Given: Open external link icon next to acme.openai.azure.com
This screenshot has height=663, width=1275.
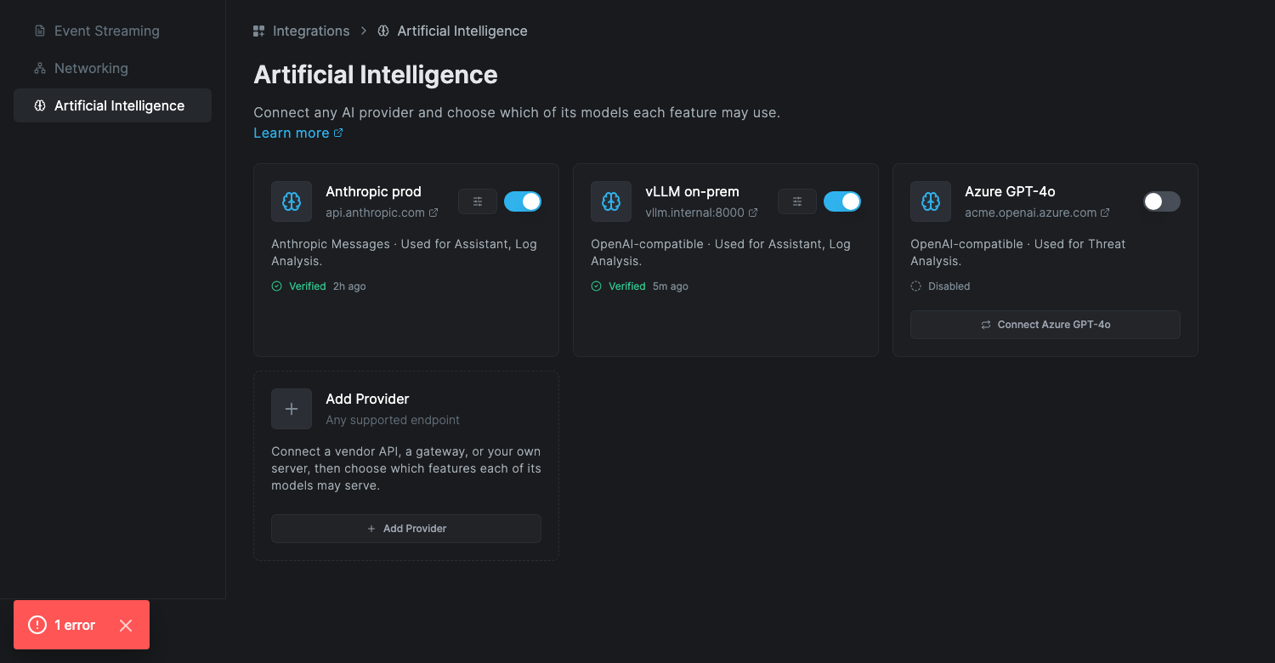Looking at the screenshot, I should coord(1105,212).
